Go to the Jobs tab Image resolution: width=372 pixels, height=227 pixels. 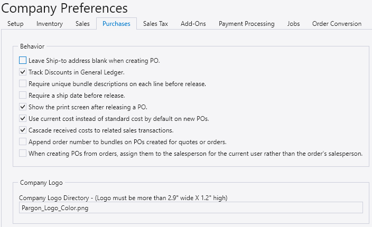coord(293,24)
